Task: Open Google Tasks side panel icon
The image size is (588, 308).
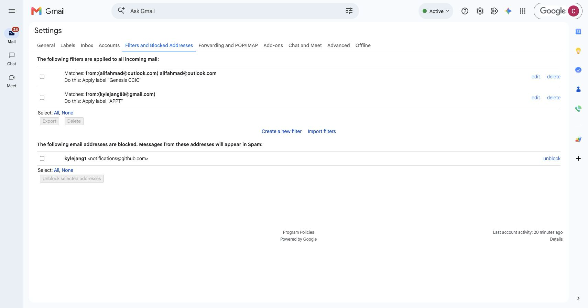Action: click(x=578, y=70)
